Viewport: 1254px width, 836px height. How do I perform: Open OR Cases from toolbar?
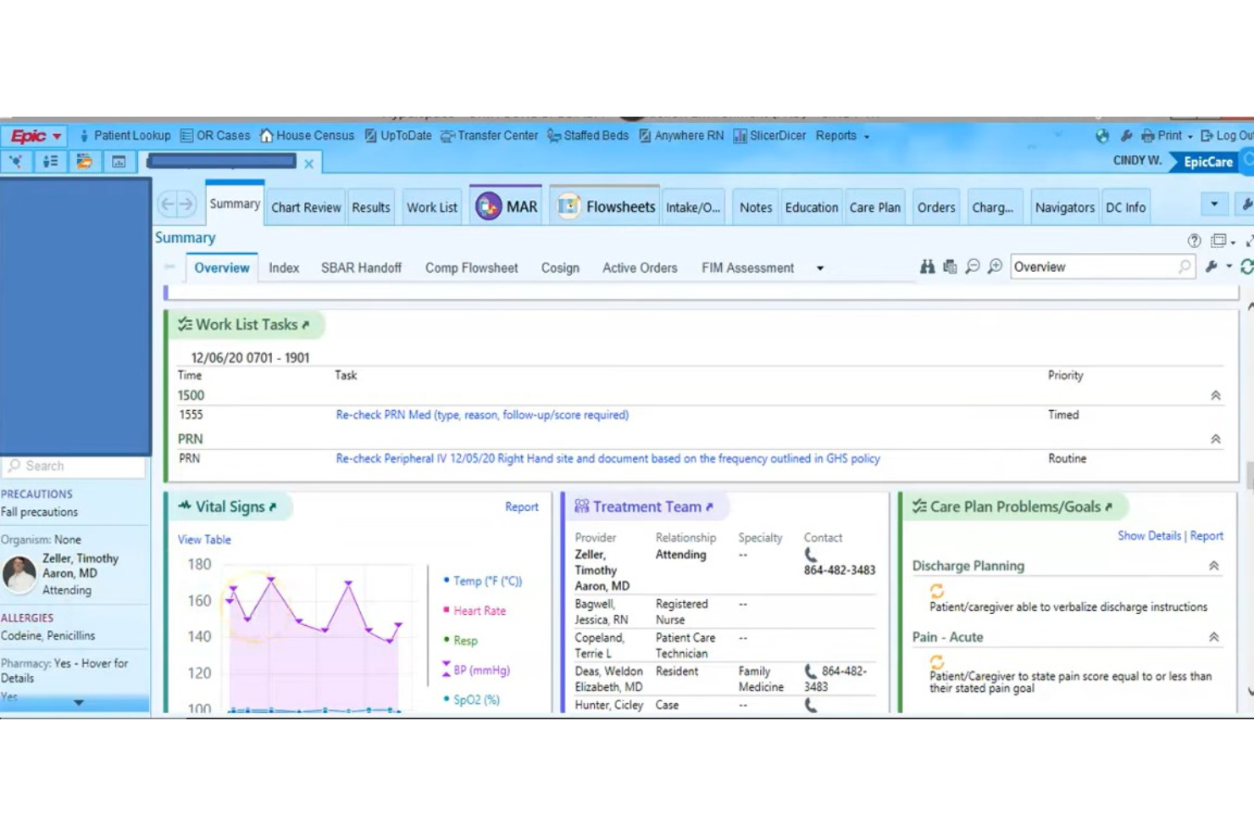(215, 136)
